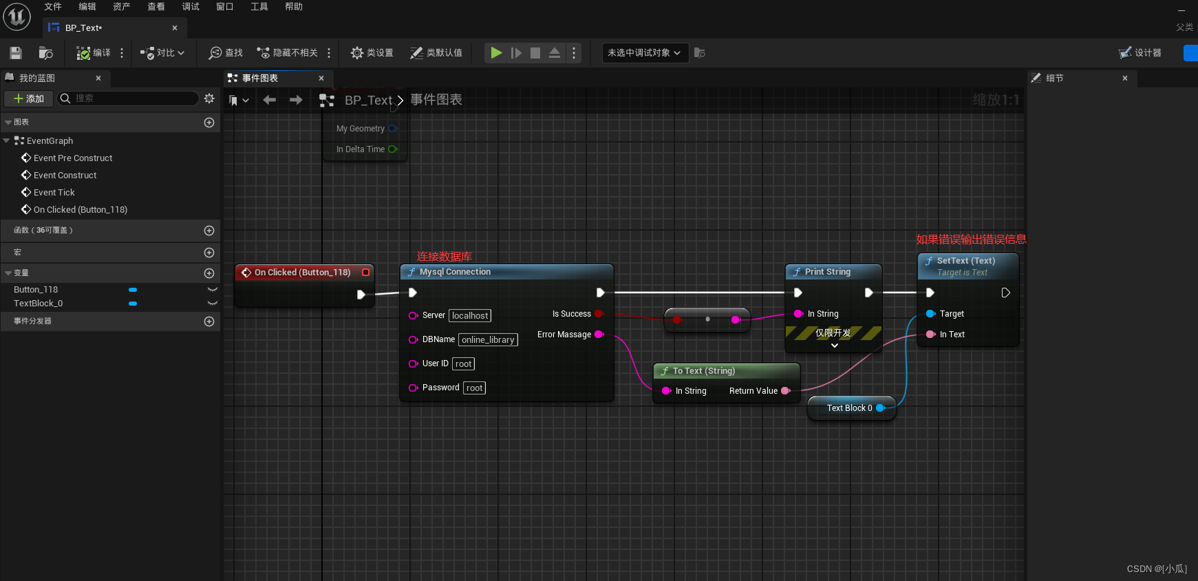
Task: Start play simulation with green Play button
Action: click(495, 53)
